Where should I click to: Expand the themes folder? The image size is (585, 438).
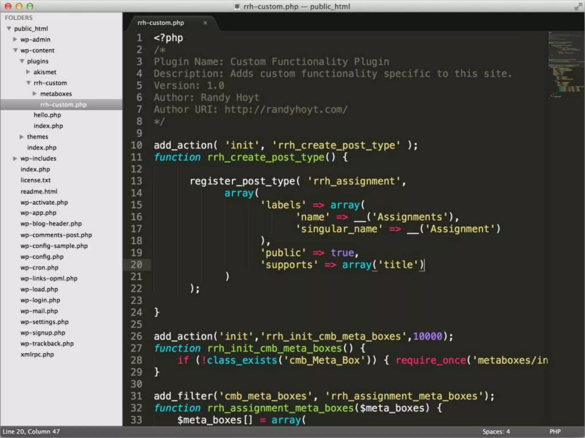click(22, 137)
